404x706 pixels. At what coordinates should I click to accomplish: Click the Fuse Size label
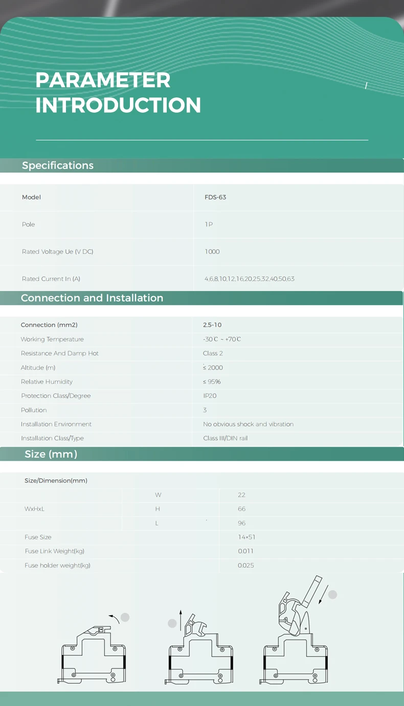(38, 537)
